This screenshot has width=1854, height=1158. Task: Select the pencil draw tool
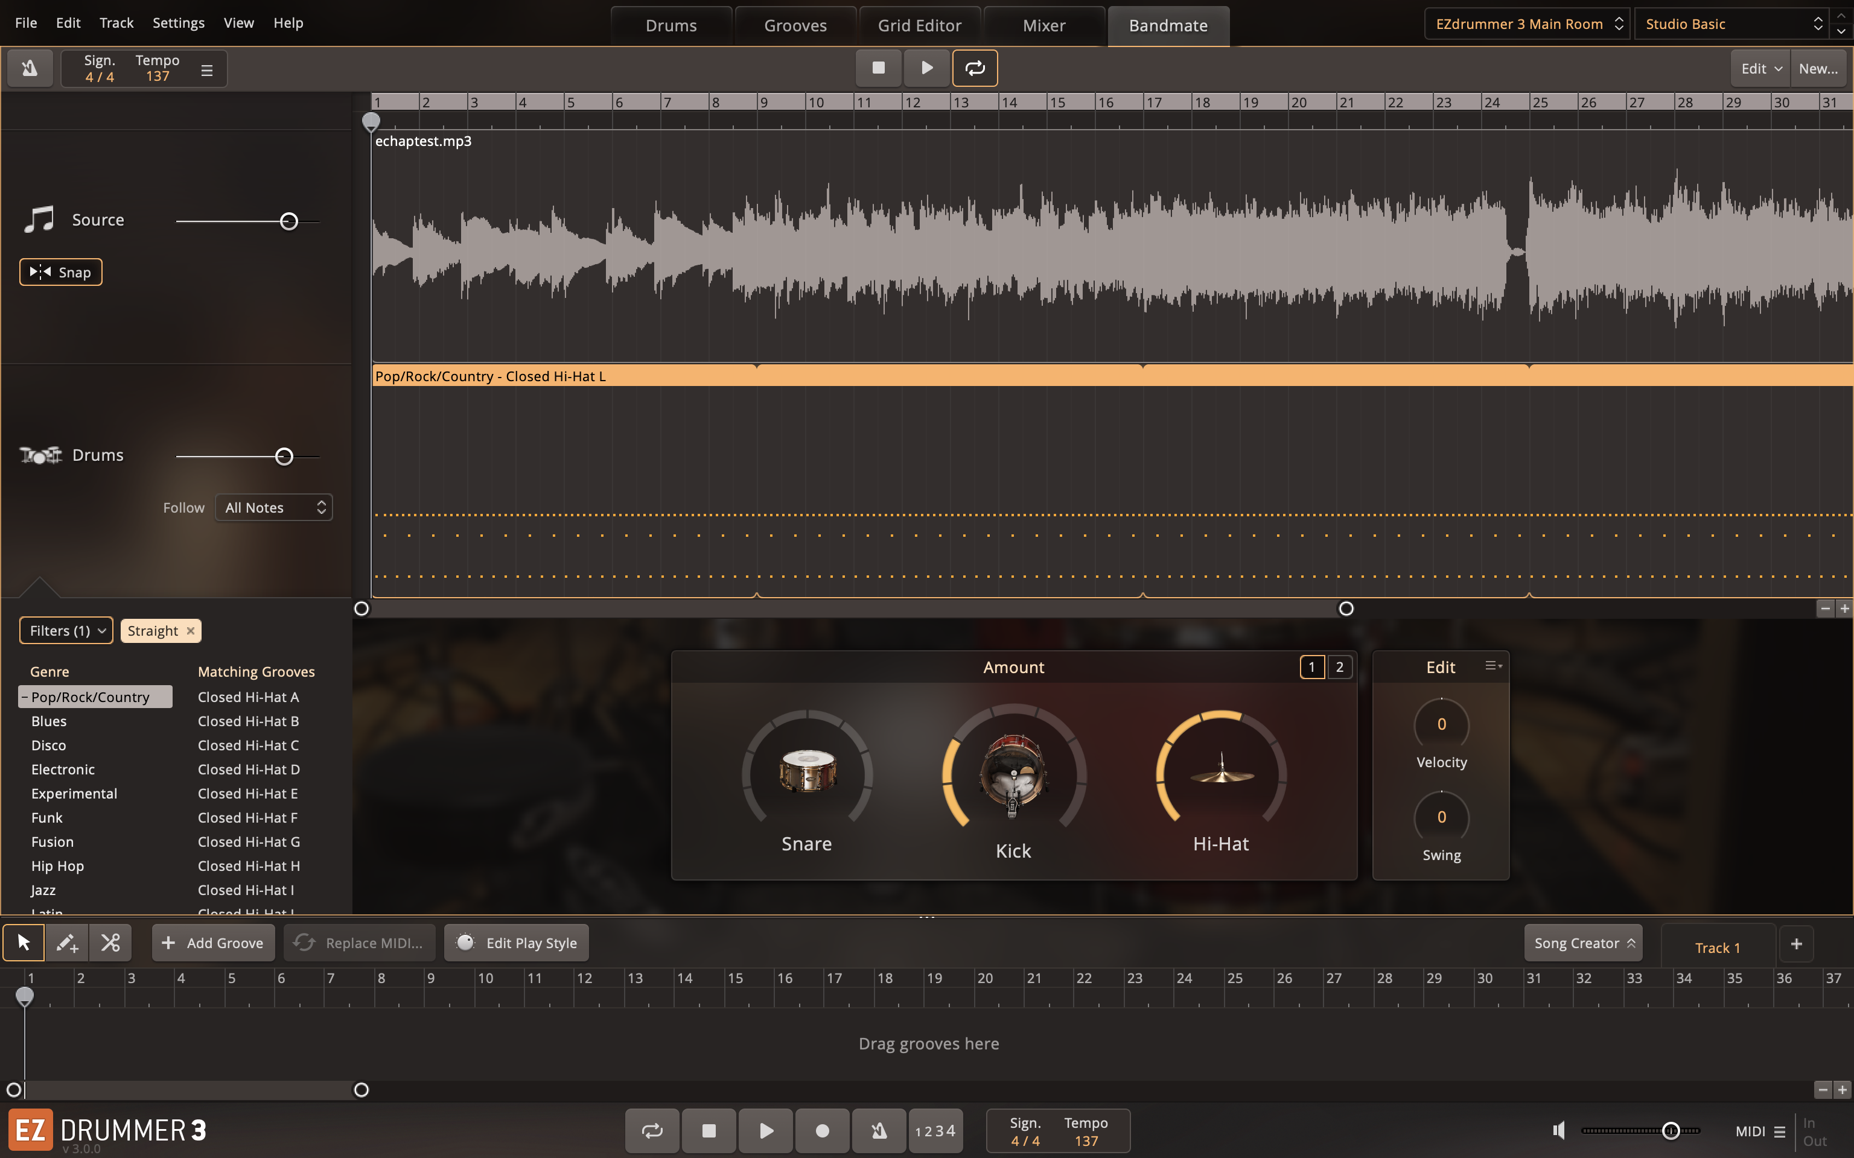point(66,943)
